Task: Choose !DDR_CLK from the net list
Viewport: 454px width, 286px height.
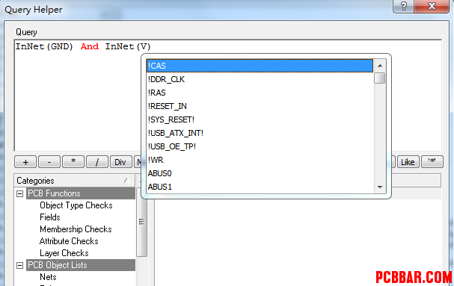Action: point(260,79)
